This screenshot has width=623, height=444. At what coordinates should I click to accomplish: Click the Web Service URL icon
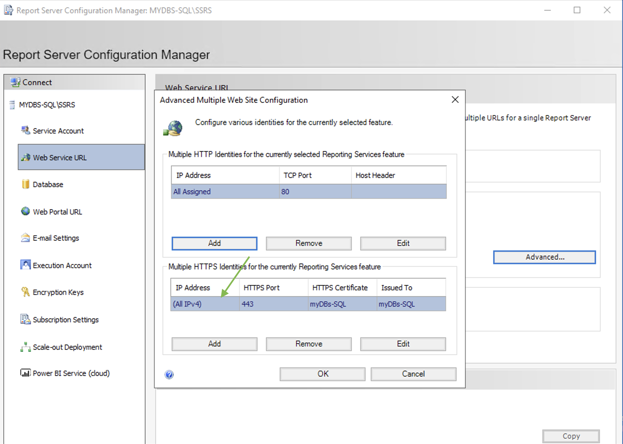pyautogui.click(x=26, y=157)
